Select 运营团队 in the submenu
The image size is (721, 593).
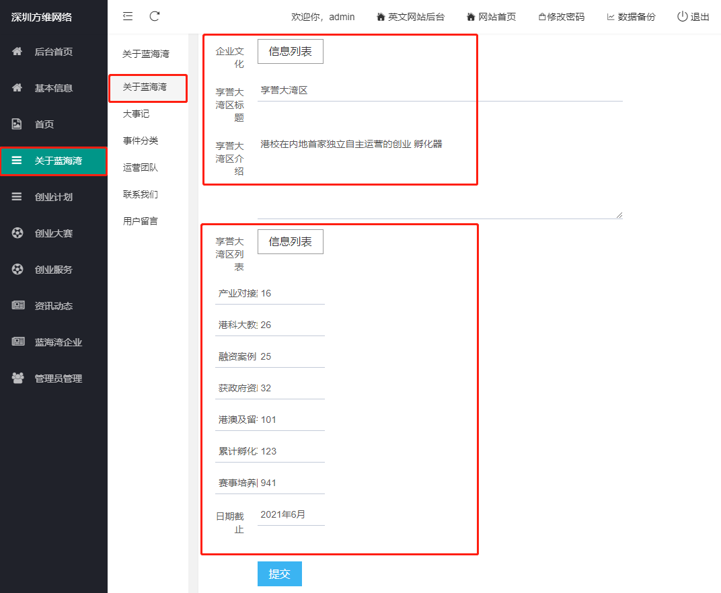tap(141, 167)
